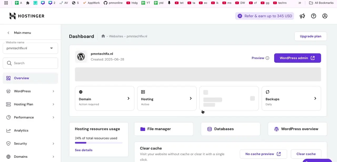Image resolution: width=337 pixels, height=162 pixels.
Task: Open the Backups card arrow
Action: [x=315, y=98]
